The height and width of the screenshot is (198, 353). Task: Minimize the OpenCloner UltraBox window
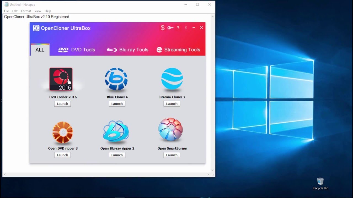click(194, 28)
